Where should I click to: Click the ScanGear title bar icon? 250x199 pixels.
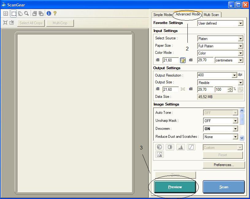point(4,5)
